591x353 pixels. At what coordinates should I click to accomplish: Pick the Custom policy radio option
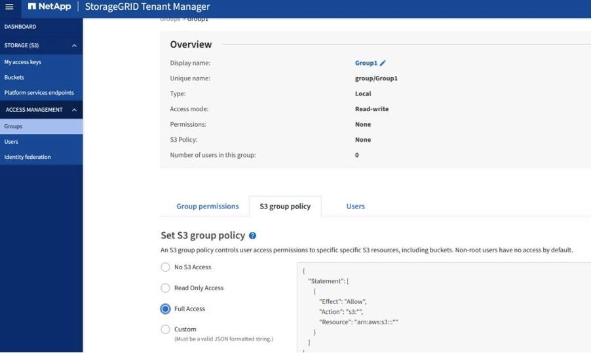[166, 329]
